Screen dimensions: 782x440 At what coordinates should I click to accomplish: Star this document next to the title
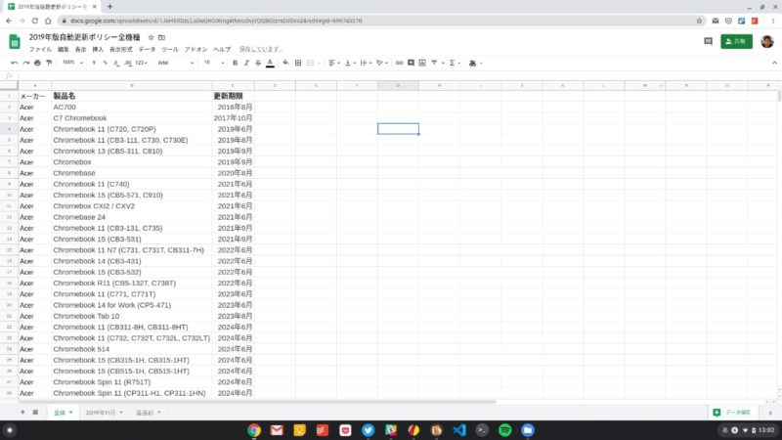pos(150,37)
